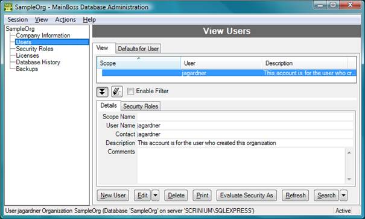This screenshot has height=219, width=365.
Task: Select Licenses in the navigation tree
Action: [27, 55]
